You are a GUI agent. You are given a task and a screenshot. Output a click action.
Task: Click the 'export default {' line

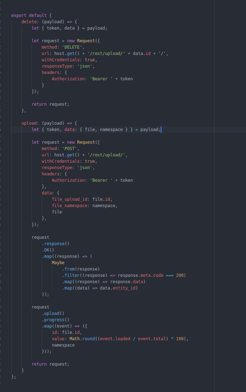pos(31,15)
